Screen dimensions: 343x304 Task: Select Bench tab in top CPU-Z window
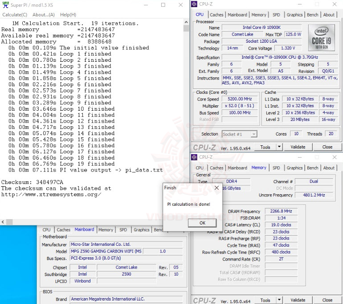(x=313, y=15)
